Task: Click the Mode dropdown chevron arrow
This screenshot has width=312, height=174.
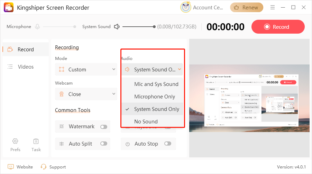Action: coord(114,69)
